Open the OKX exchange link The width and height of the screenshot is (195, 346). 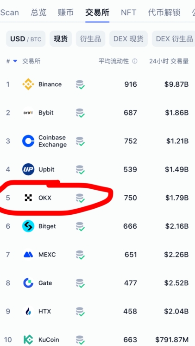click(x=45, y=198)
